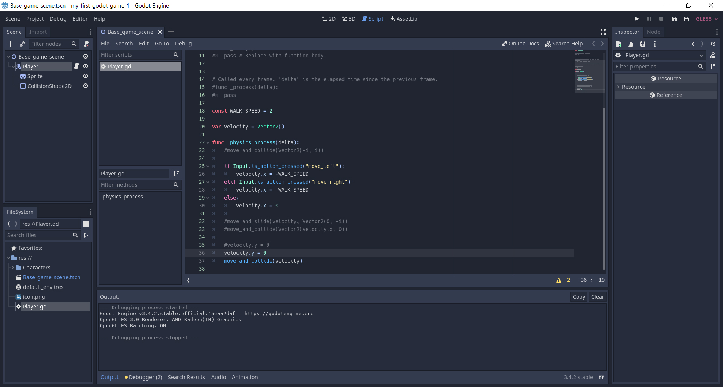Open Online Docs
The image size is (723, 387).
point(520,44)
